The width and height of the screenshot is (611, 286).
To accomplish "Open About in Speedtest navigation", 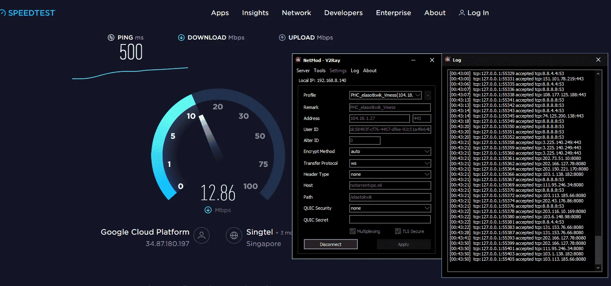I will [x=435, y=13].
